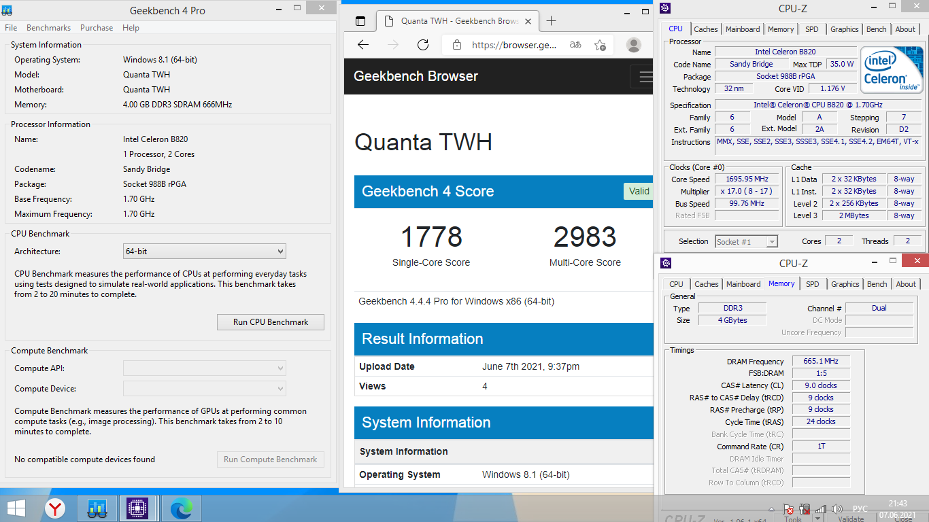This screenshot has height=522, width=929.
Task: Click Run CPU Benchmark button
Action: click(271, 322)
